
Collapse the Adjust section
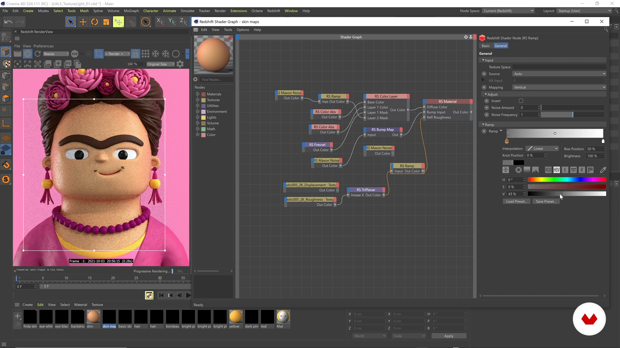click(x=486, y=94)
